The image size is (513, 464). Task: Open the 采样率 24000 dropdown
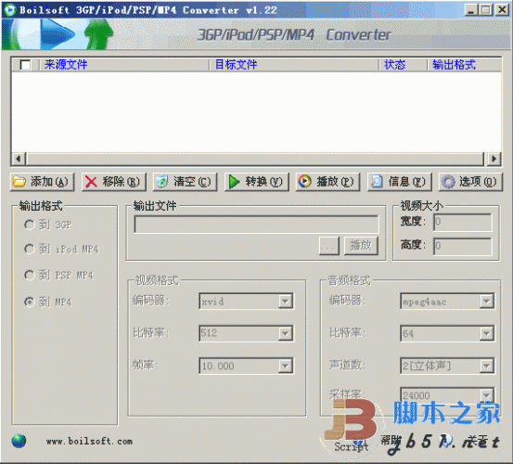(487, 394)
